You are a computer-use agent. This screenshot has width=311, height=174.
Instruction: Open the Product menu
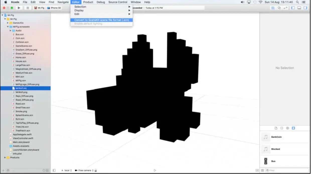[x=88, y=2]
